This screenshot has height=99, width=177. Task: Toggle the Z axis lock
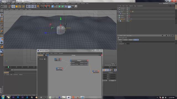coord(34,7)
